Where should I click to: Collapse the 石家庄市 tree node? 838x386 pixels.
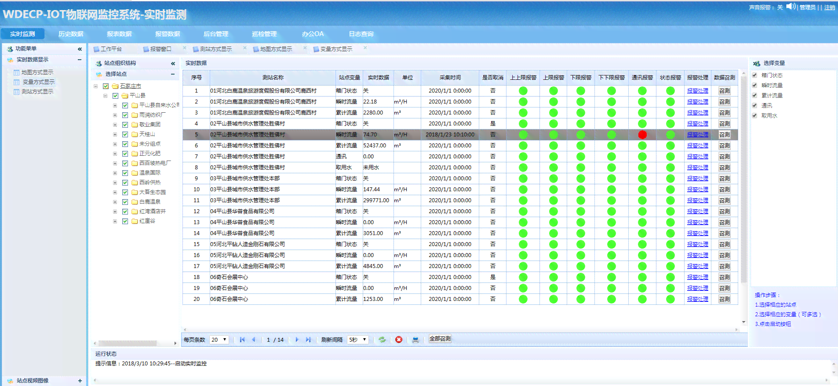pyautogui.click(x=96, y=86)
